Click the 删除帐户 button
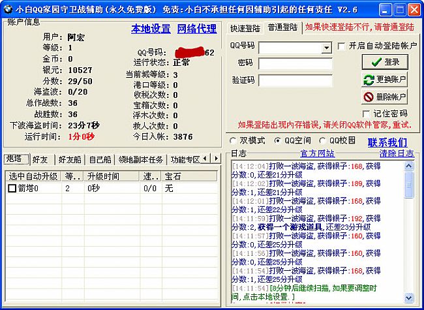Screen dimensions: 424x310 pyautogui.click(x=384, y=97)
